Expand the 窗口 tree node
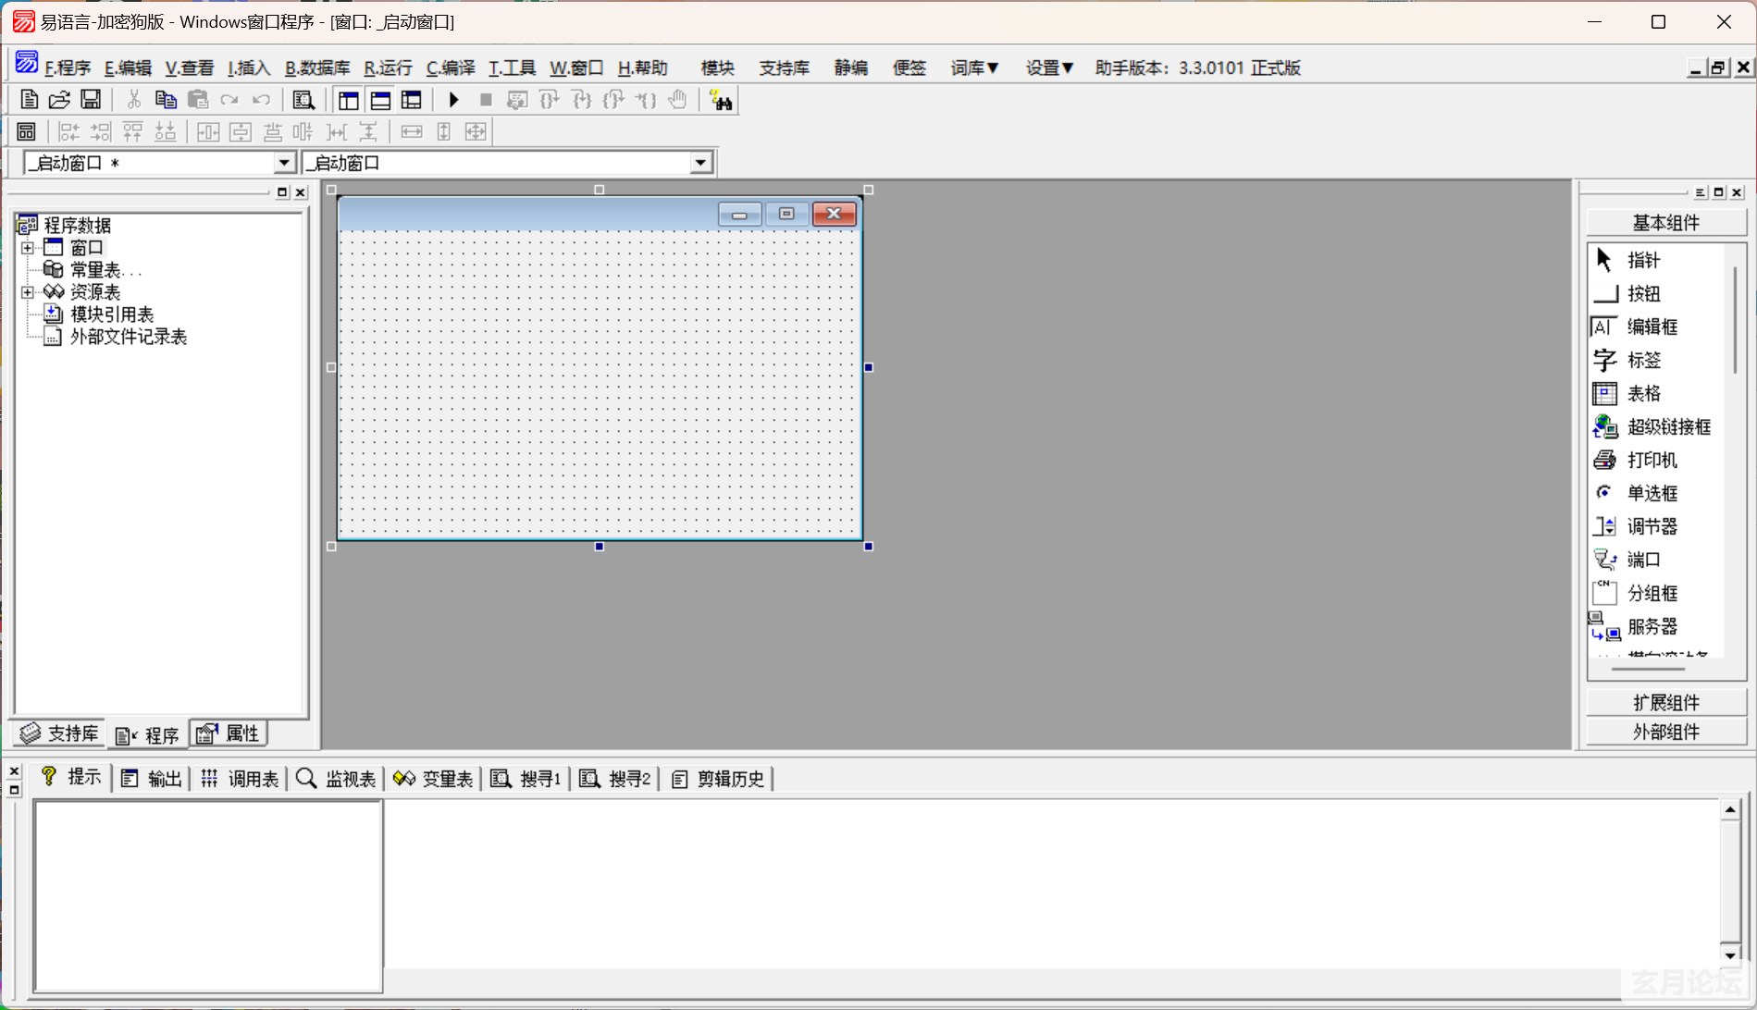The height and width of the screenshot is (1010, 1757). tap(28, 248)
